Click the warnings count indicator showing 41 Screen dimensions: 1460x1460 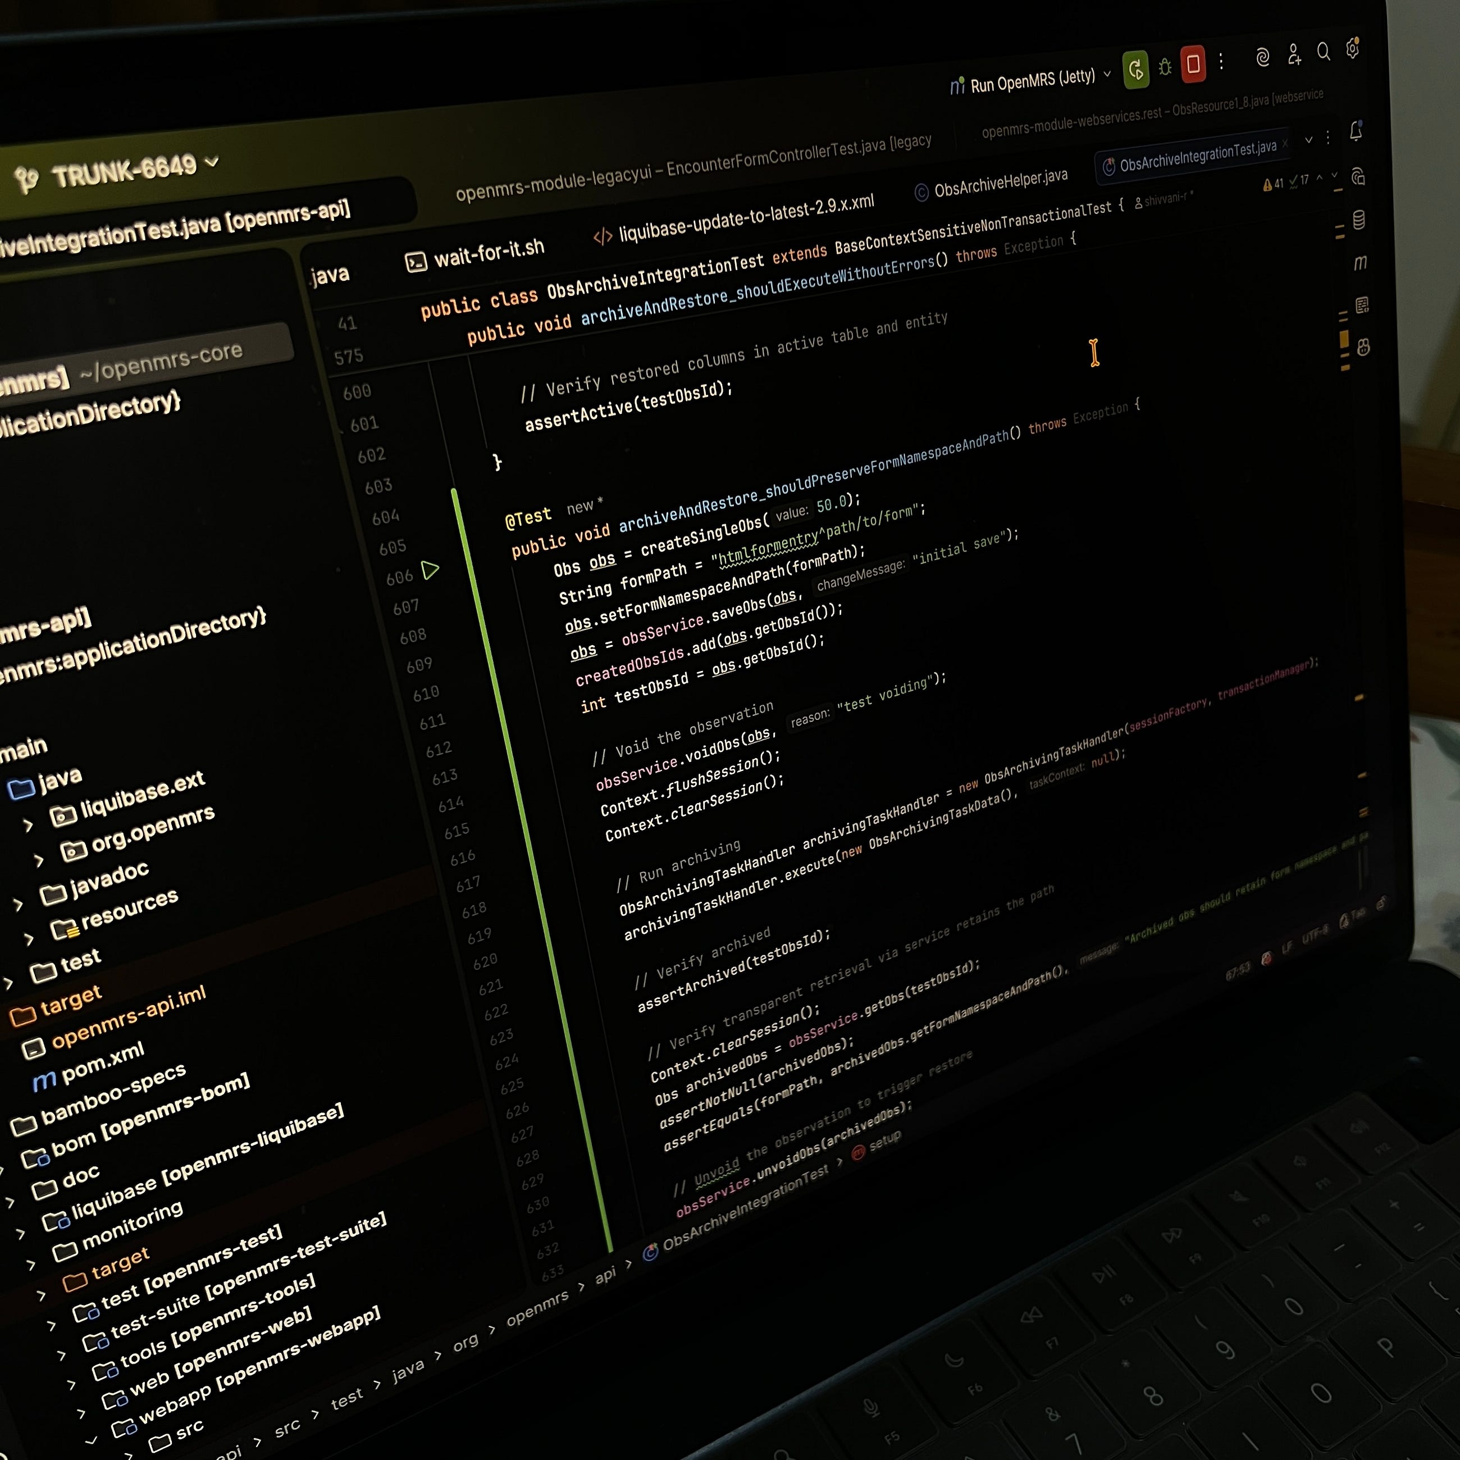[1274, 184]
